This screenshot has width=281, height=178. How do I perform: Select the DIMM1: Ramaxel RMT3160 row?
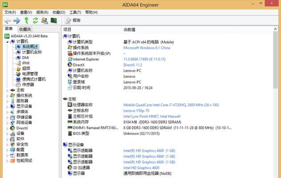tap(150, 128)
